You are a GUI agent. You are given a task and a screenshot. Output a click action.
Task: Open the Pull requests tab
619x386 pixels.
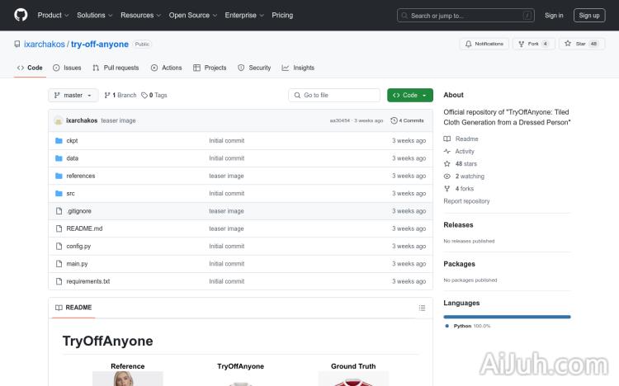coord(116,68)
